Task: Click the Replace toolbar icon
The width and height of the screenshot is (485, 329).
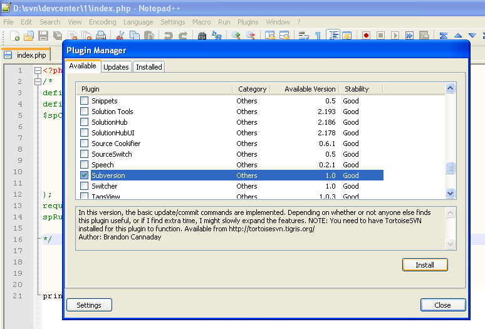Action: click(217, 36)
